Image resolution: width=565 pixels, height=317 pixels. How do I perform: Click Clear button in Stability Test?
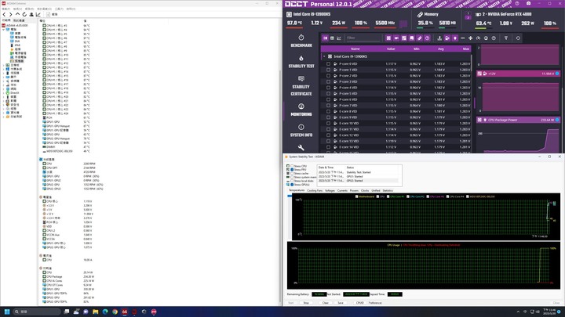326,303
